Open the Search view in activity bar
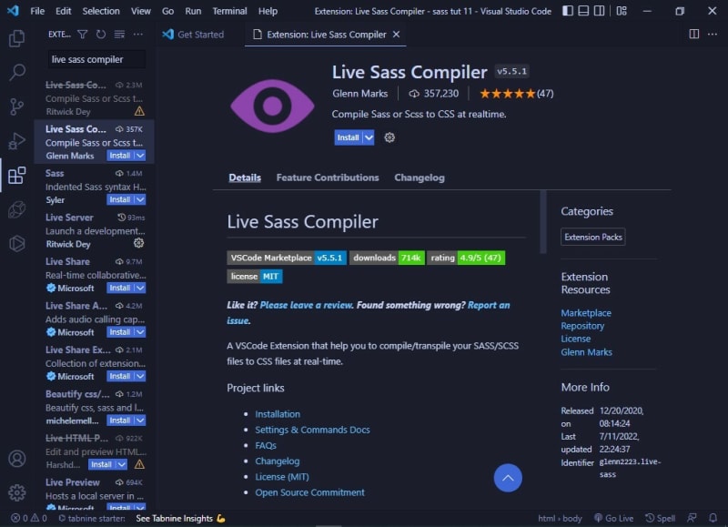This screenshot has height=527, width=728. click(x=16, y=73)
